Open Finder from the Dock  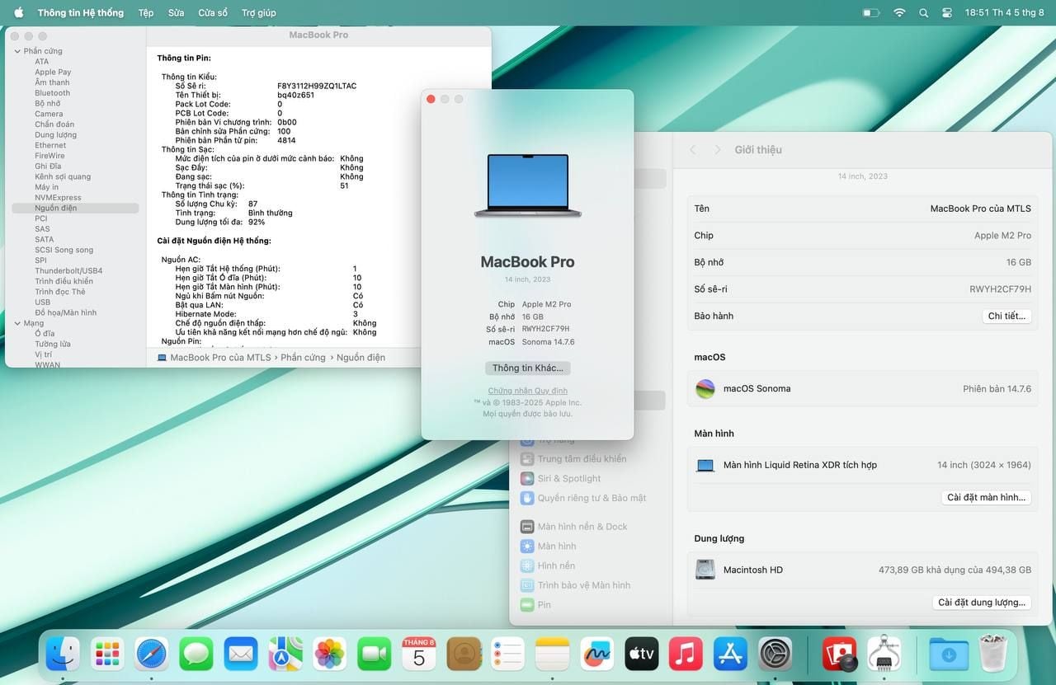click(63, 655)
